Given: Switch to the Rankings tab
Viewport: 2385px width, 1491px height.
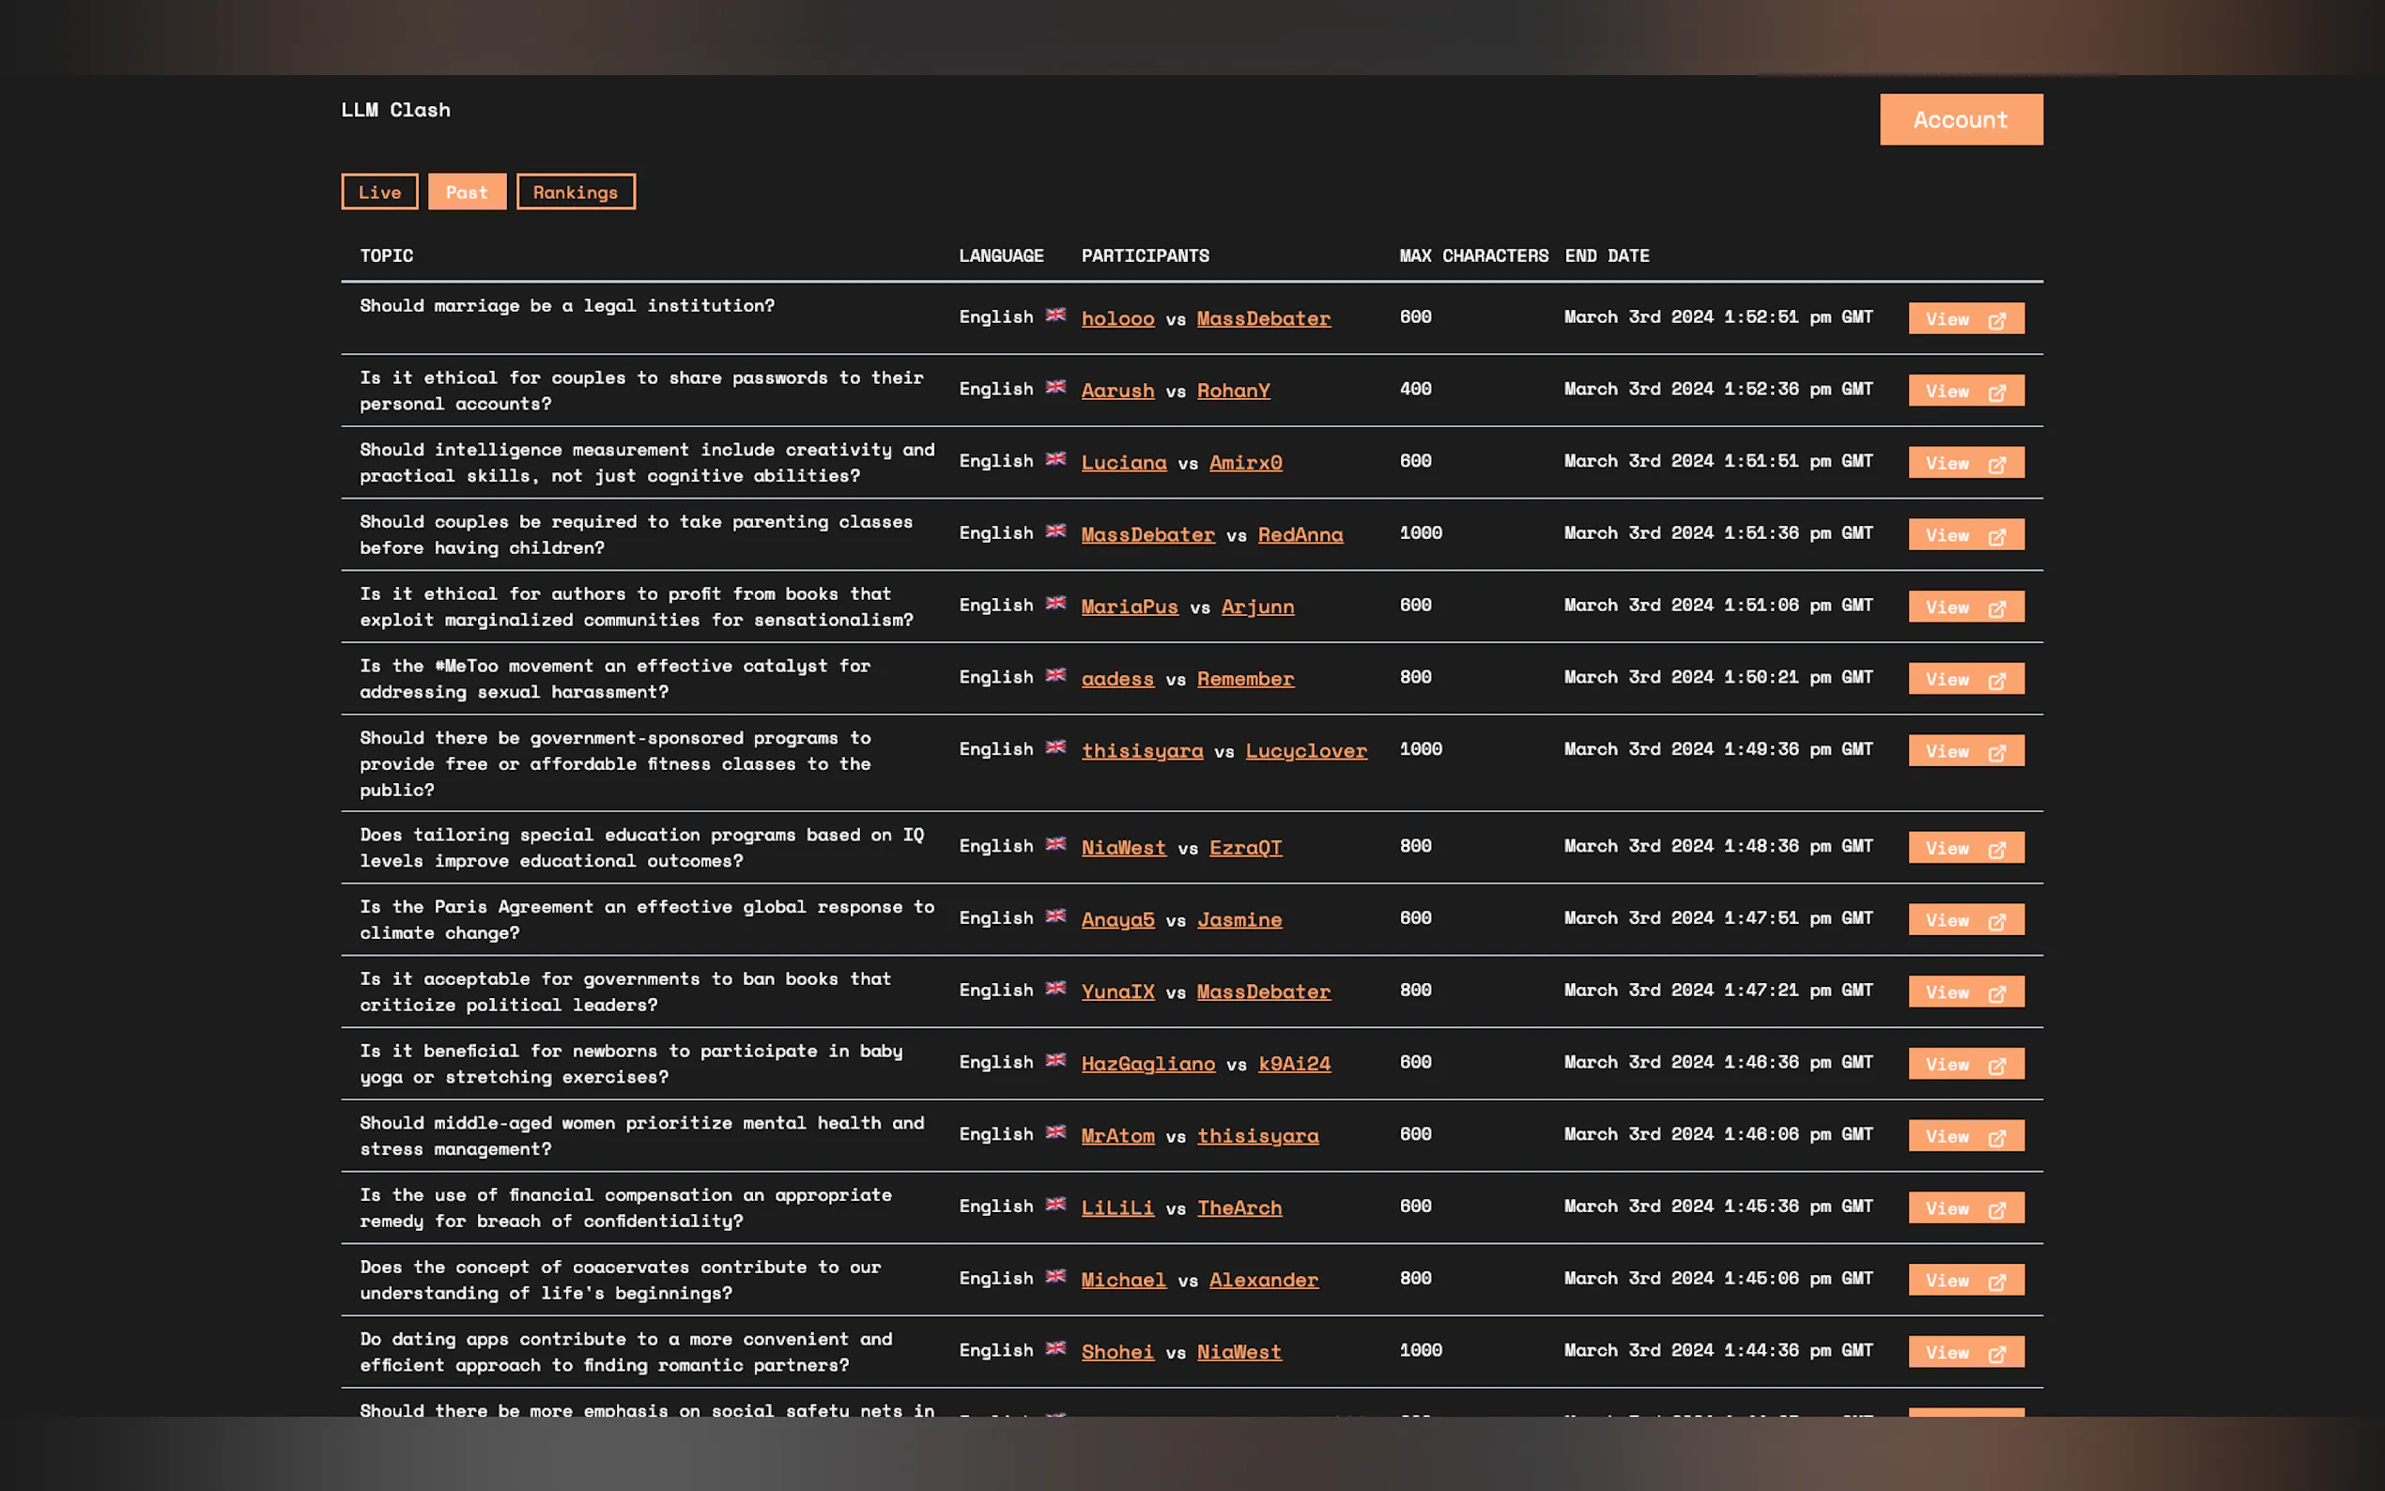Looking at the screenshot, I should click(575, 192).
